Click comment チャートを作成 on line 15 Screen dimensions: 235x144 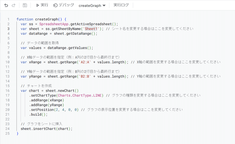(x=39, y=86)
